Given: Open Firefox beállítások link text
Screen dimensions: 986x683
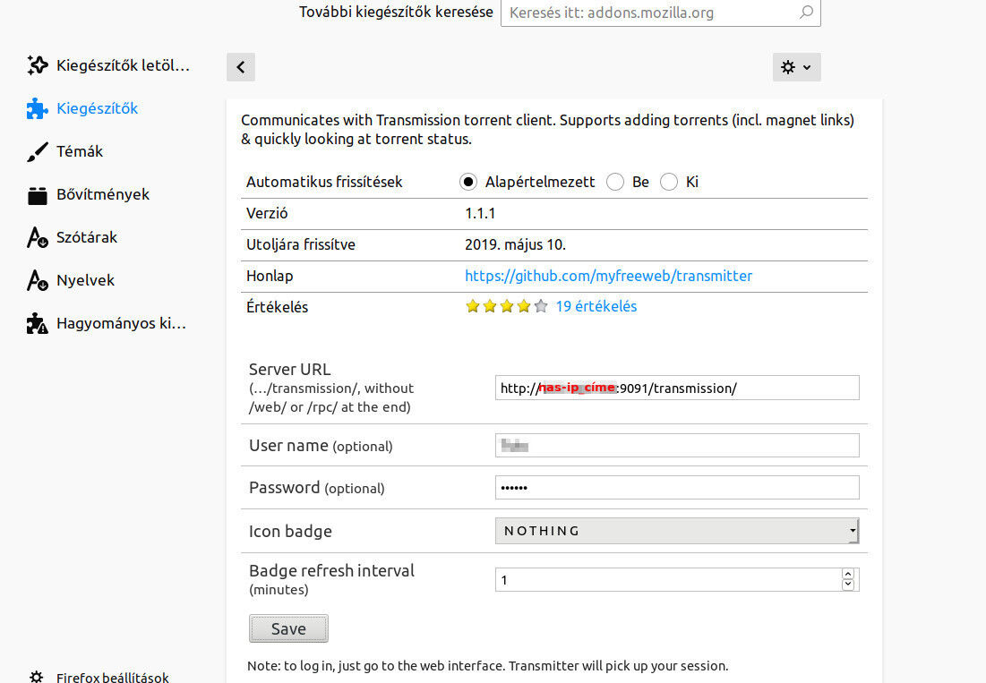Looking at the screenshot, I should coord(113,677).
